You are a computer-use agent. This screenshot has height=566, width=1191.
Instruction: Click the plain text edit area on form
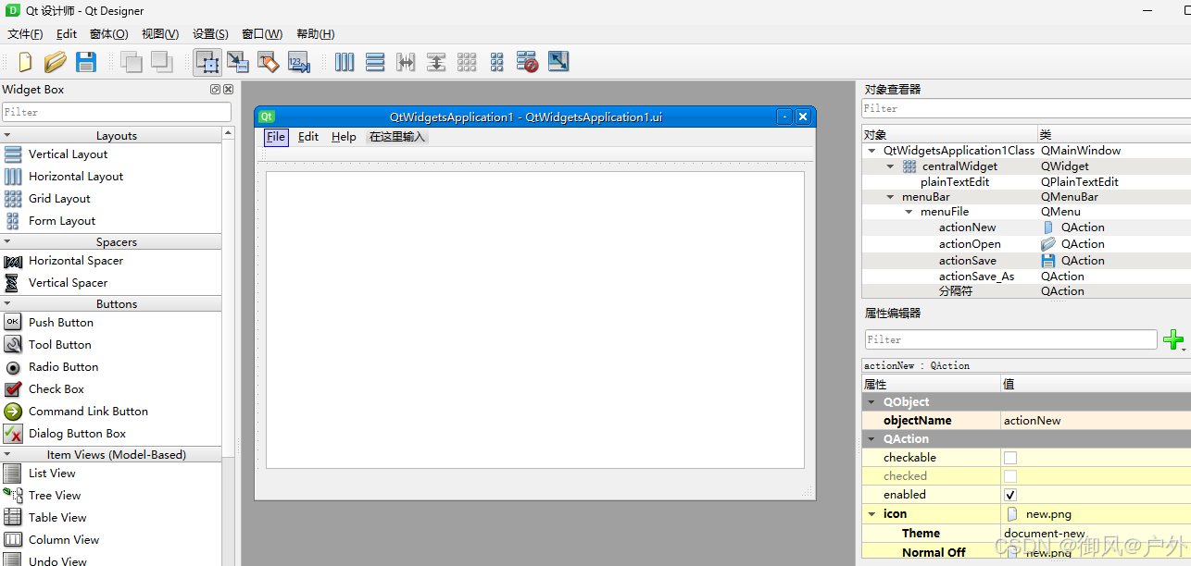click(x=535, y=320)
